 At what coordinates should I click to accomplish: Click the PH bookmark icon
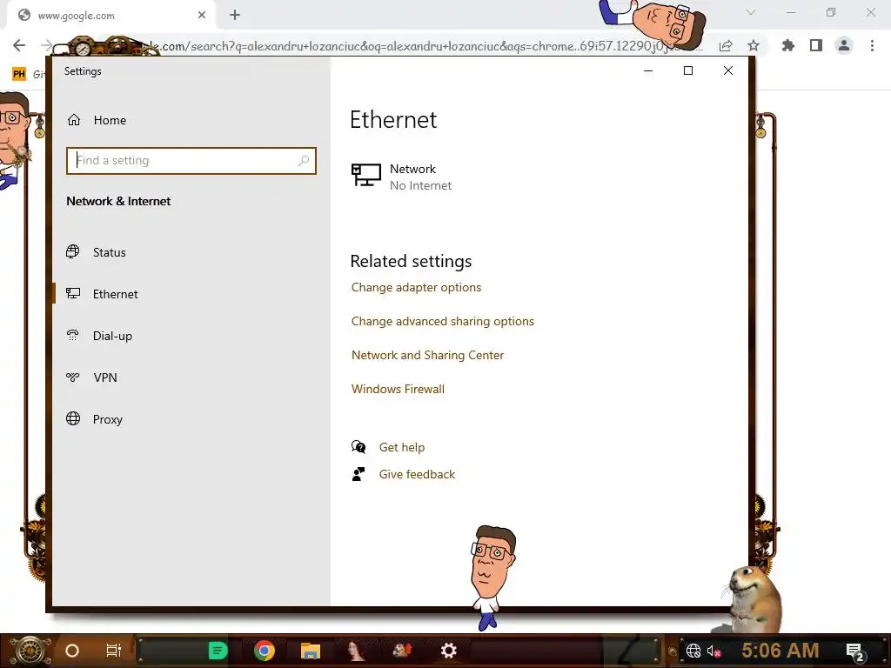pyautogui.click(x=19, y=74)
